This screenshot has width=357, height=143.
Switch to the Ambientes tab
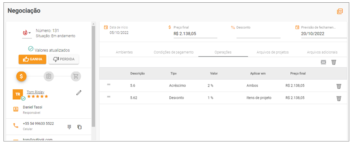click(x=124, y=52)
